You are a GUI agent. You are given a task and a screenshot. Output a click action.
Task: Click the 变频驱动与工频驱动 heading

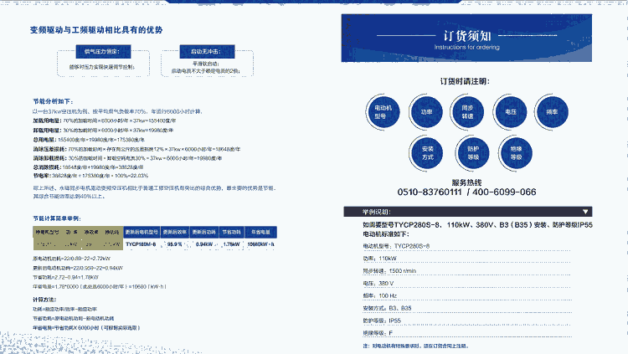pyautogui.click(x=96, y=30)
